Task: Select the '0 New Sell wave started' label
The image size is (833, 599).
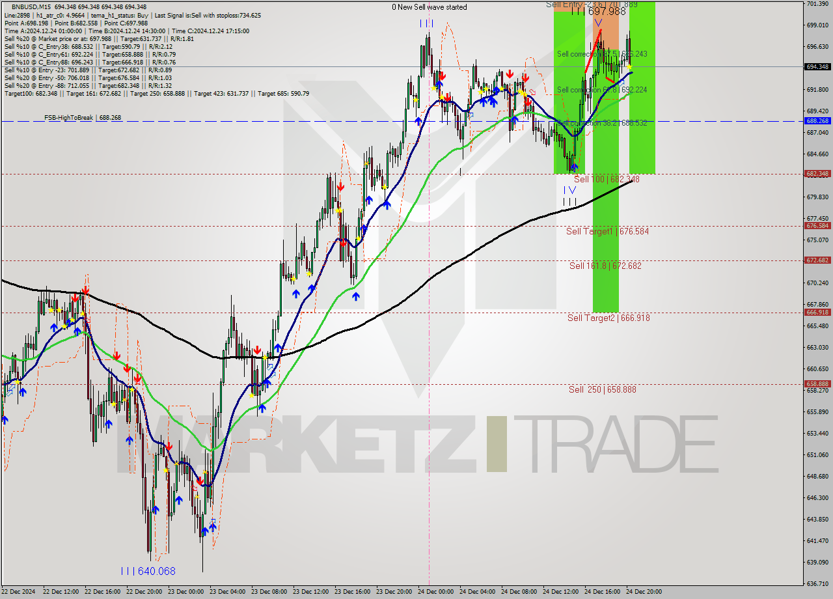Action: [429, 7]
